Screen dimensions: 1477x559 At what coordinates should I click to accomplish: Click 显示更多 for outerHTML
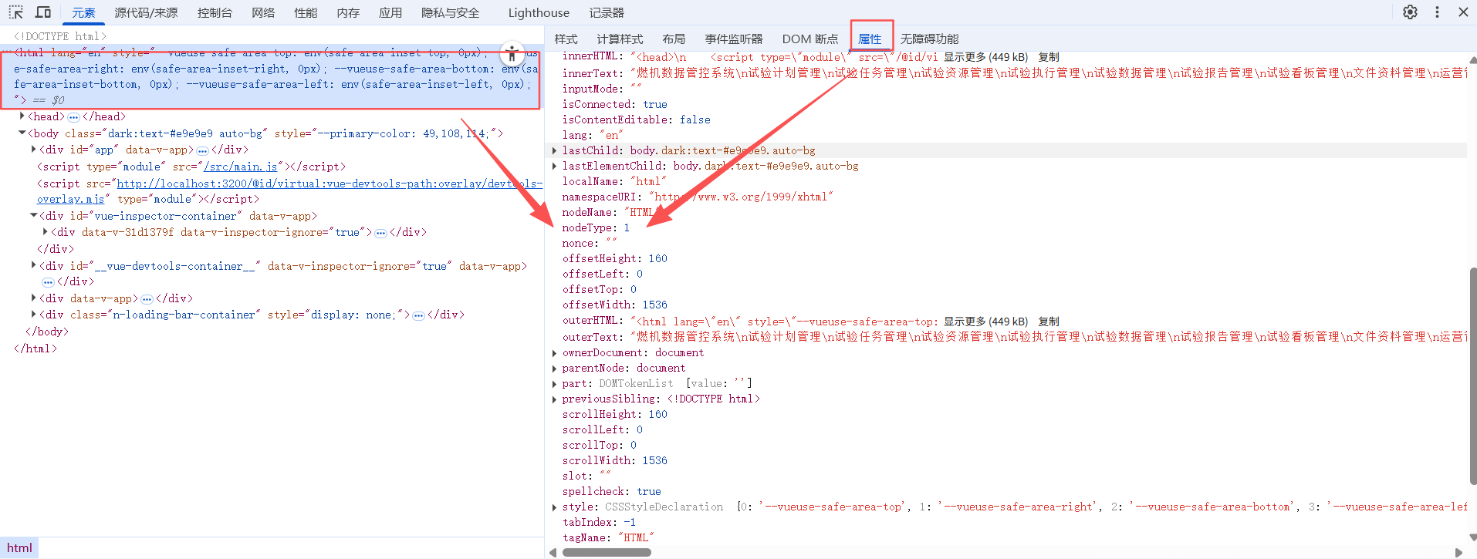coord(985,322)
